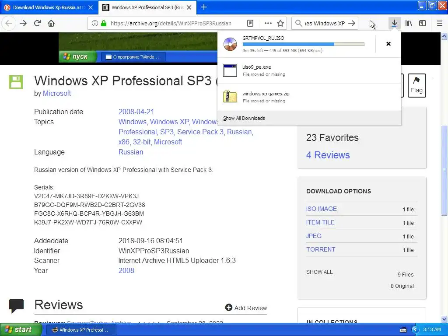Click the GRTMPVOL_RU.ISO disc icon
448x336 pixels.
[x=230, y=44]
